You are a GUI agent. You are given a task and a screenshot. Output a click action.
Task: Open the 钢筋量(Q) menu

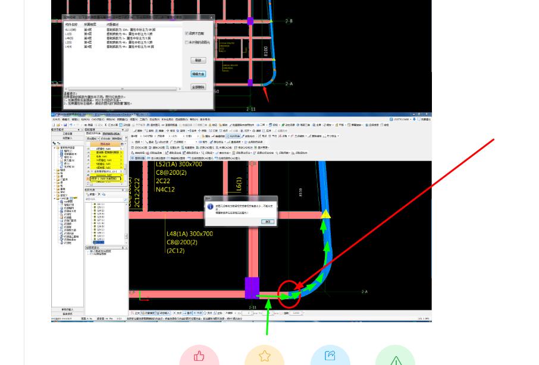pyautogui.click(x=123, y=119)
